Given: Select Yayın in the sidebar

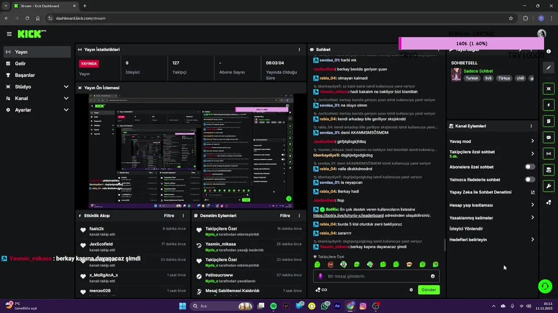Looking at the screenshot, I should click(x=37, y=52).
